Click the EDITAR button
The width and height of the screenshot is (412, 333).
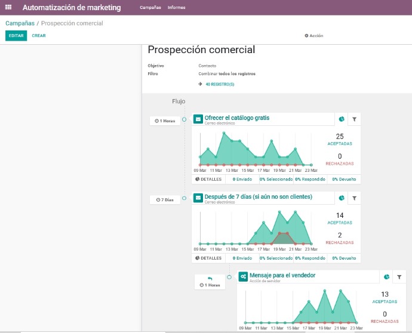[16, 36]
